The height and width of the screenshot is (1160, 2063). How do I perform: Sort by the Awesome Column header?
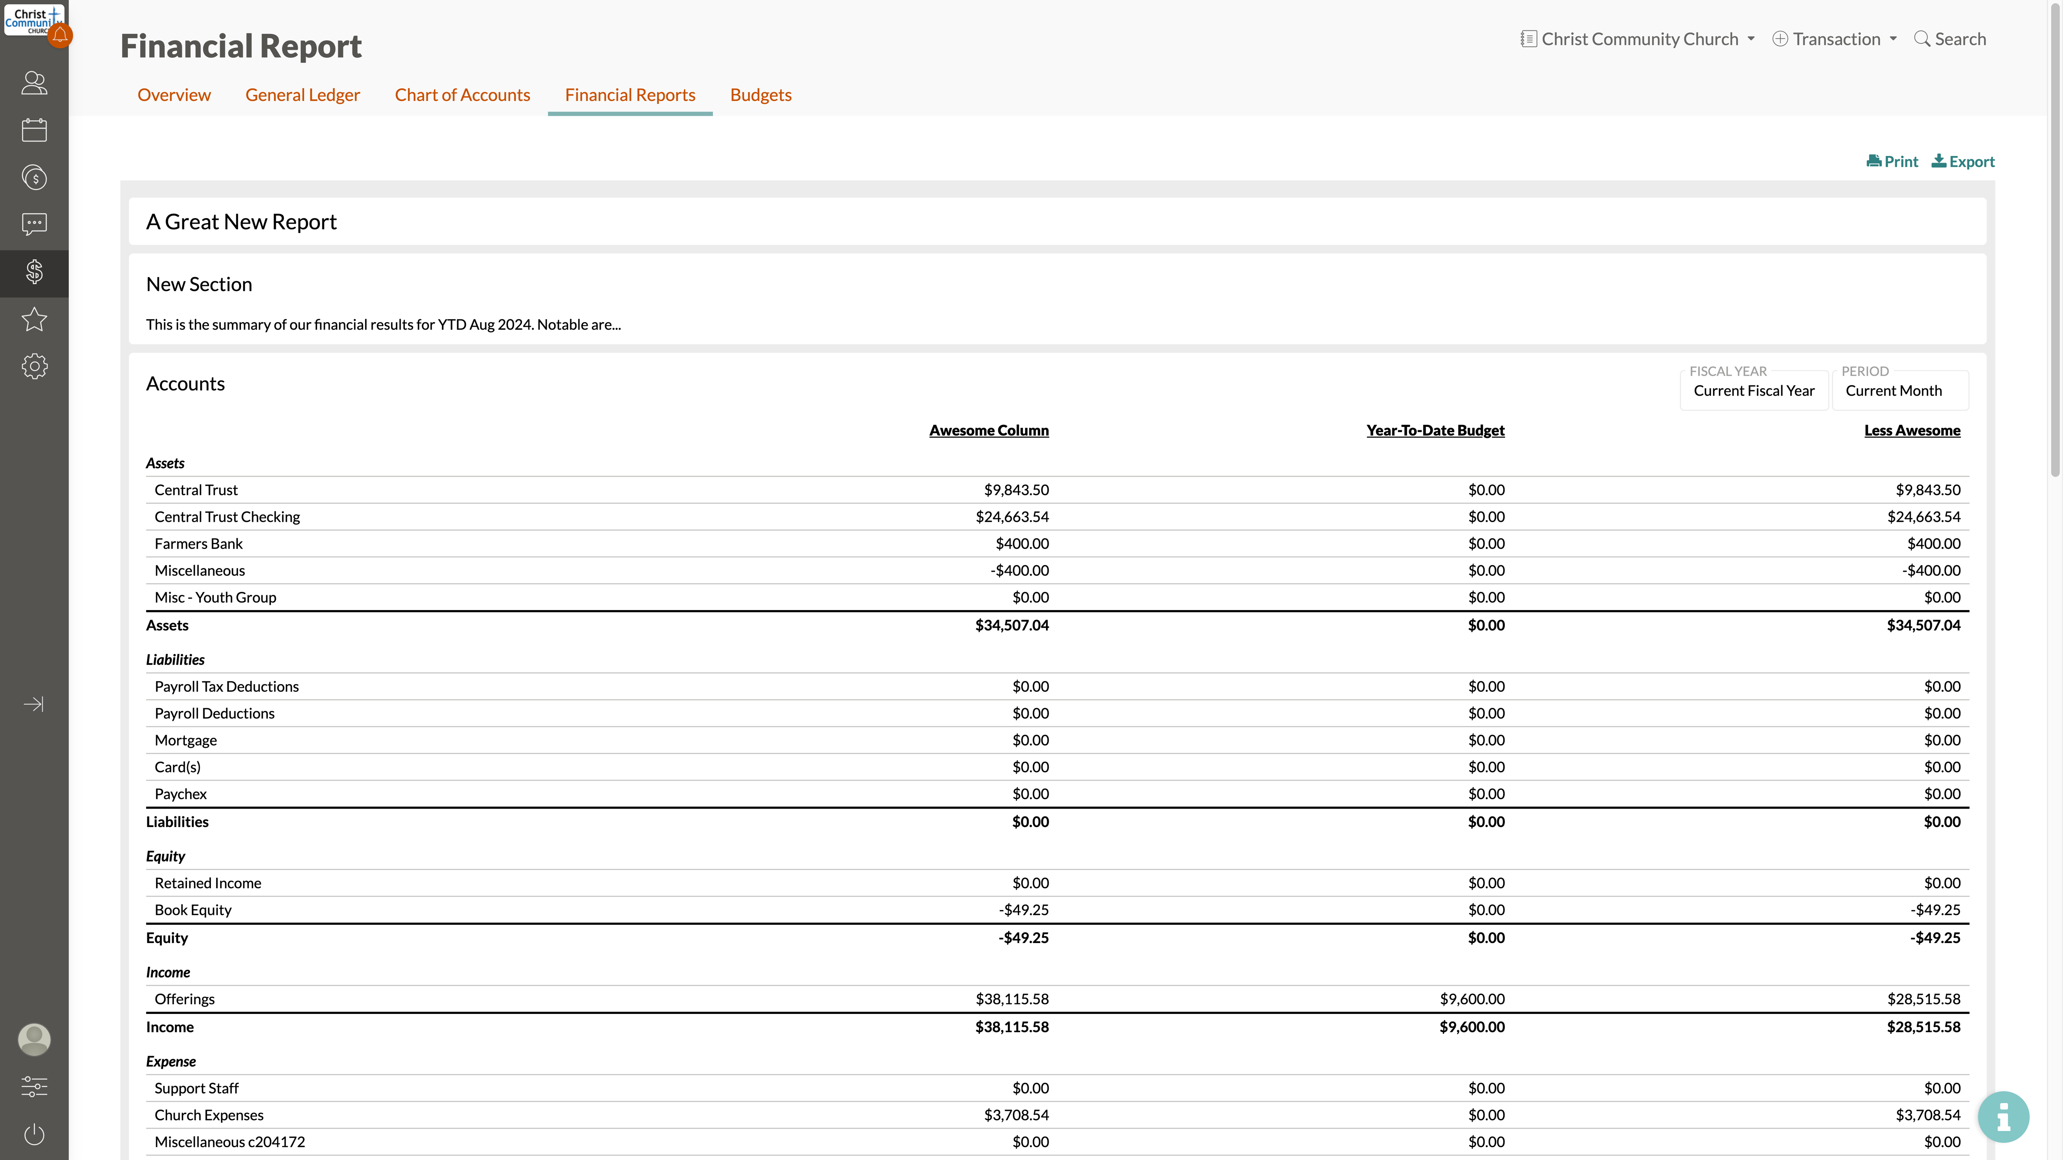click(x=989, y=430)
